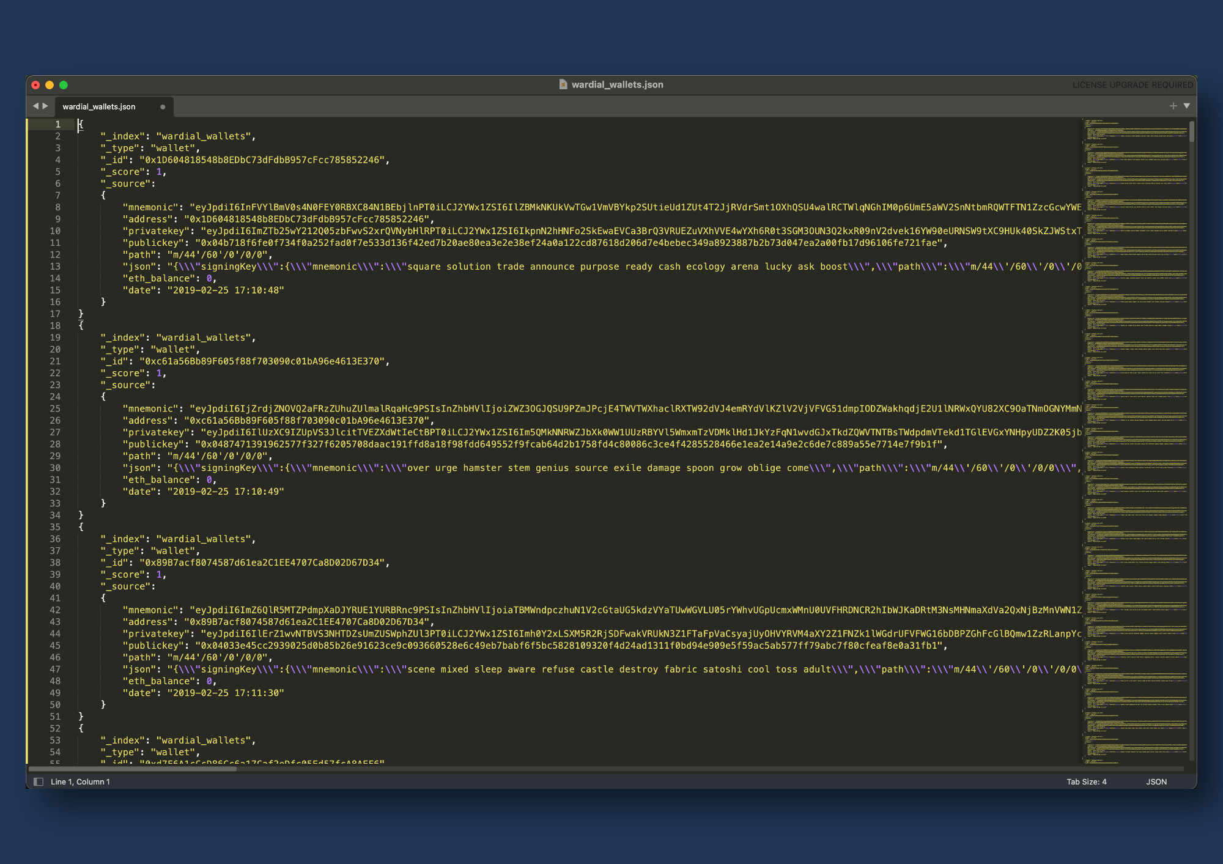Click the "_index" key on line 53
Image resolution: width=1223 pixels, height=864 pixels.
click(123, 740)
